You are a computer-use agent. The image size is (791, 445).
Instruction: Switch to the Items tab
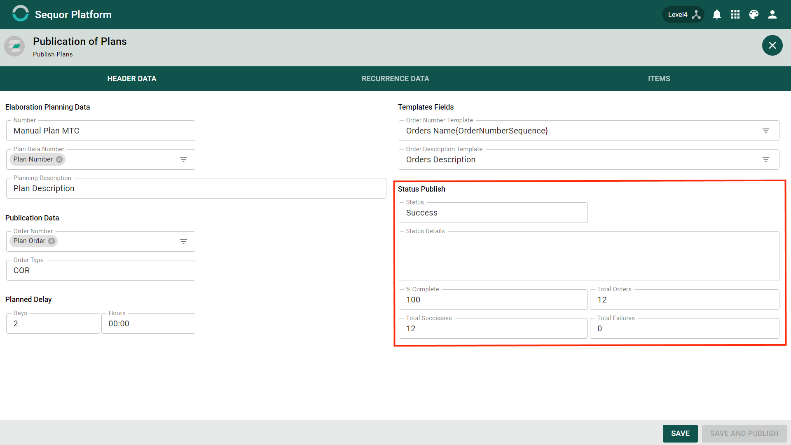click(x=659, y=79)
